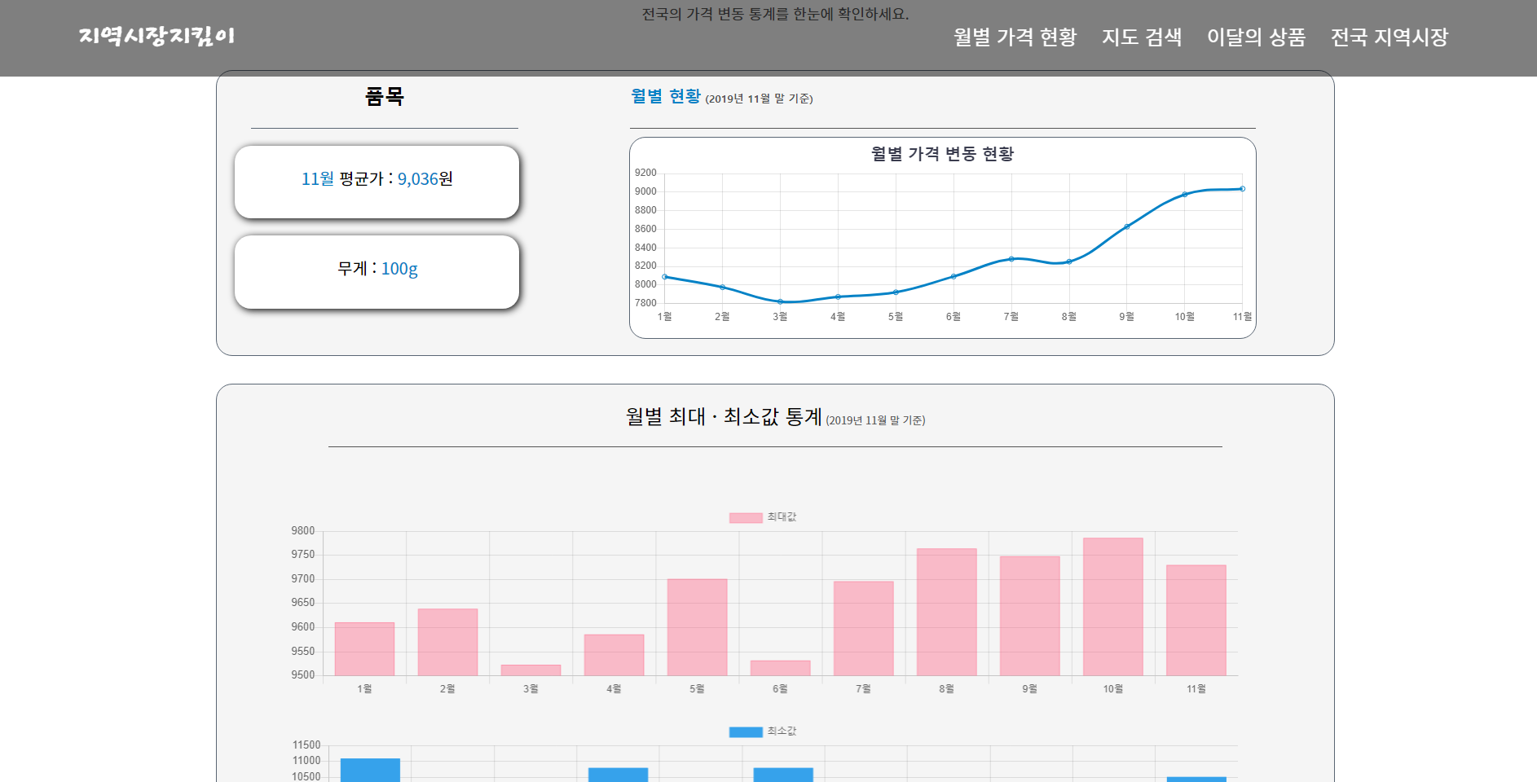Click the 11월 pink maximum bar
The image size is (1537, 782).
click(x=1196, y=620)
